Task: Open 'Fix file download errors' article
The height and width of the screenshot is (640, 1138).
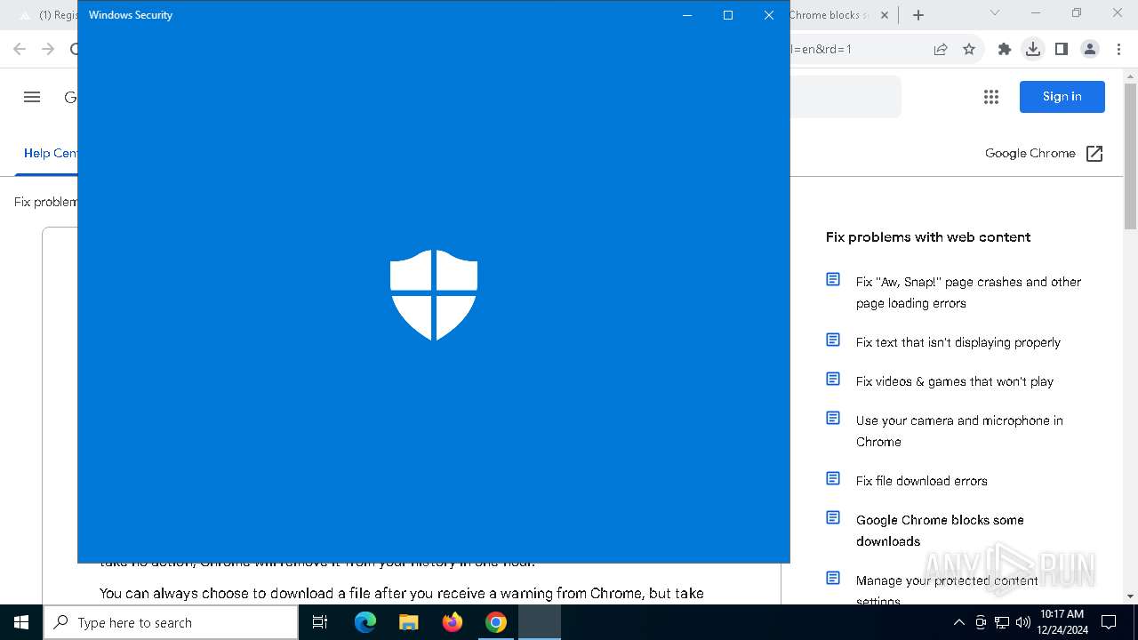Action: [922, 481]
